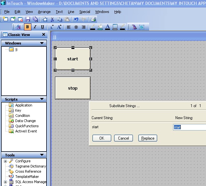Click the Reduce Font size icon

pyautogui.click(x=52, y=27)
